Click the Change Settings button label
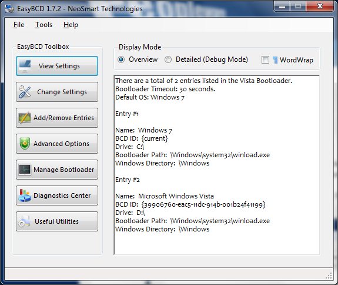Screen dimensions: 338x285 (62, 92)
